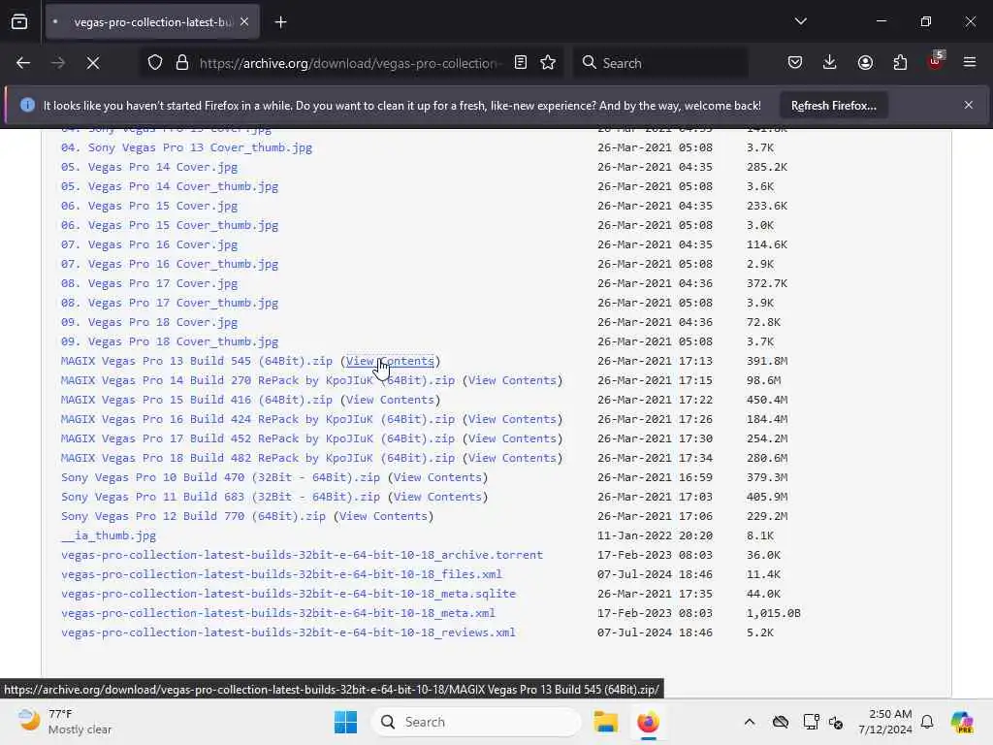Open the _meta.xml link
This screenshot has width=993, height=745.
[x=278, y=613]
